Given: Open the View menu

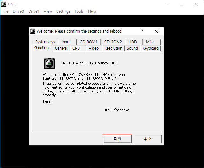Looking at the screenshot, I should click(48, 11).
